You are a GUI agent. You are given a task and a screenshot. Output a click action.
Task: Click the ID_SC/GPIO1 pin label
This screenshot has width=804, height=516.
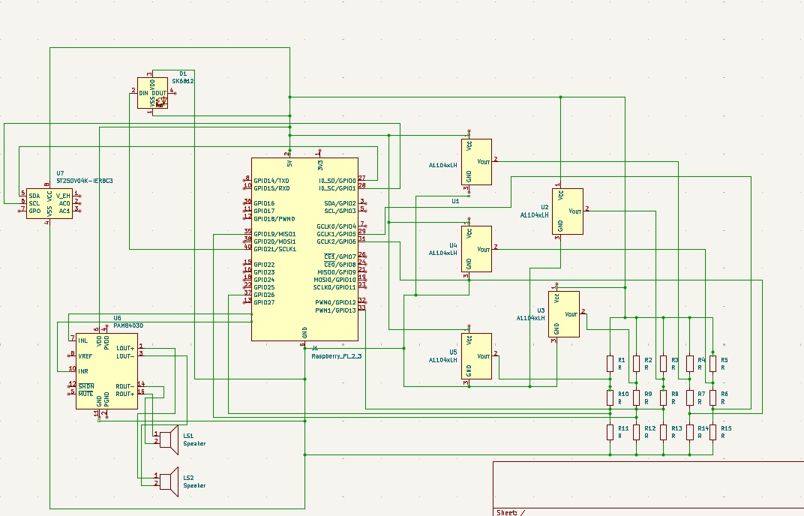pos(337,188)
